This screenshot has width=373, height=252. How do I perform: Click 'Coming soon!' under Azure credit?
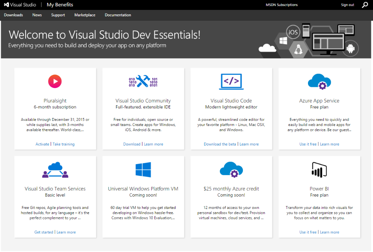coord(231,195)
